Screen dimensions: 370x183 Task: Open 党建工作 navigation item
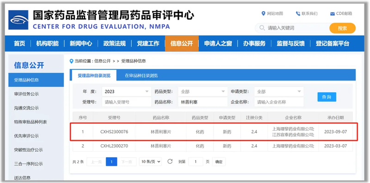148,43
